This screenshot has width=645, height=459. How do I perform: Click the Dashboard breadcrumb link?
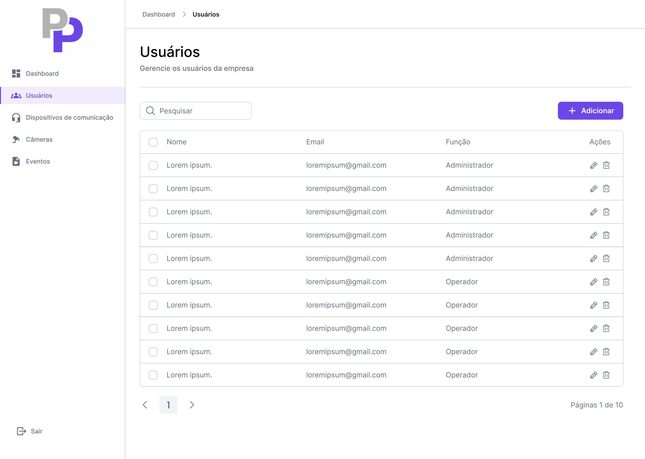pos(158,14)
